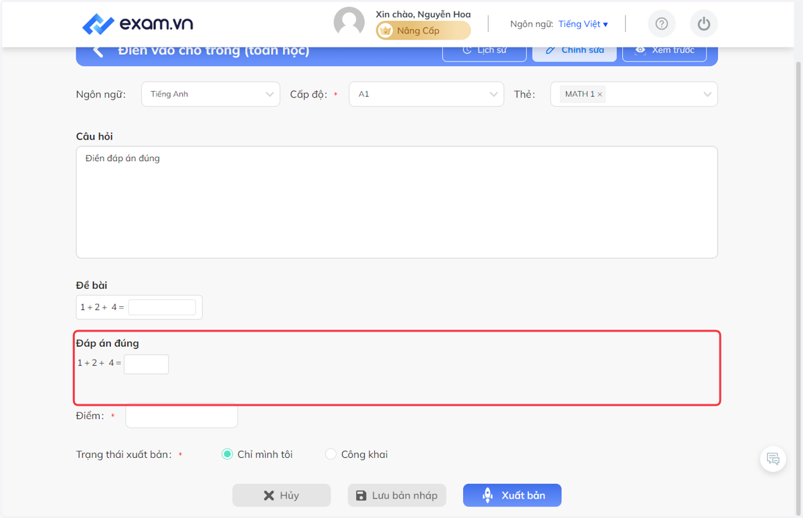Screen dimensions: 803x518
Task: Click the Đáp án đúng answer box
Action: pos(146,364)
